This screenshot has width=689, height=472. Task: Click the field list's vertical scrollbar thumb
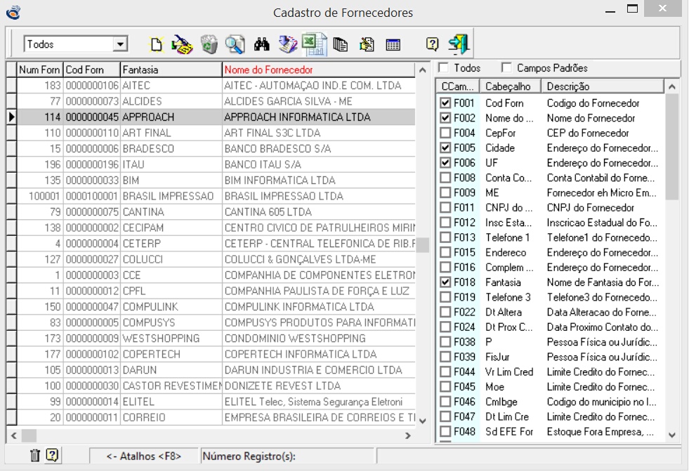pos(672,147)
